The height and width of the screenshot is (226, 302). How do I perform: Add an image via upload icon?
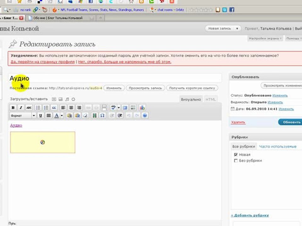coord(54,99)
